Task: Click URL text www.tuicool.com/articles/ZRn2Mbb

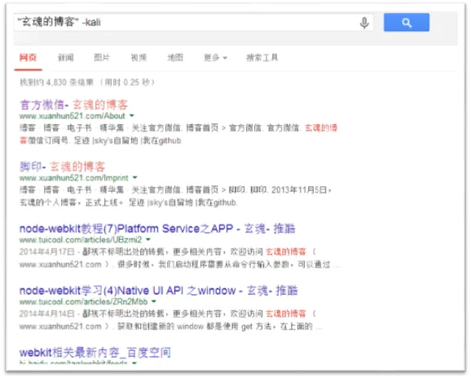Action: pyautogui.click(x=83, y=301)
